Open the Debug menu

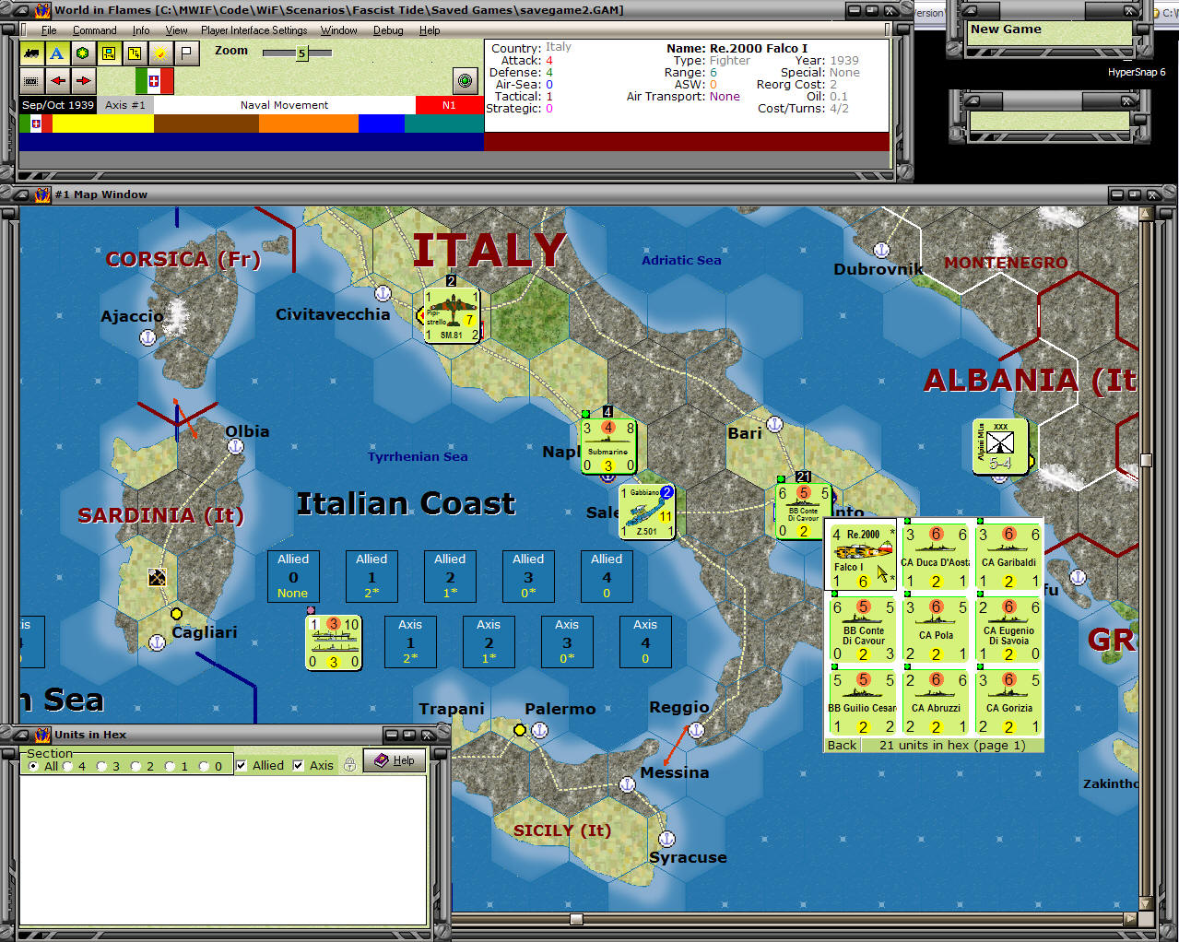click(388, 30)
